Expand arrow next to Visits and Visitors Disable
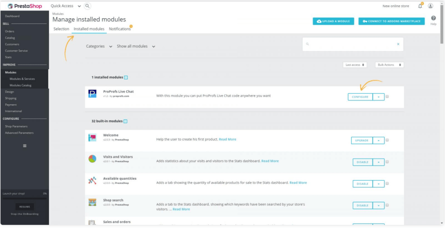This screenshot has height=228, width=445. tap(379, 162)
